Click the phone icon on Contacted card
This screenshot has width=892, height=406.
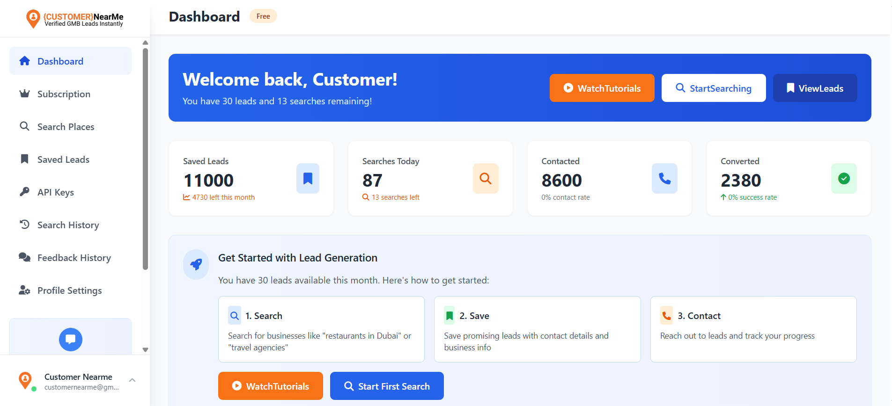coord(664,178)
